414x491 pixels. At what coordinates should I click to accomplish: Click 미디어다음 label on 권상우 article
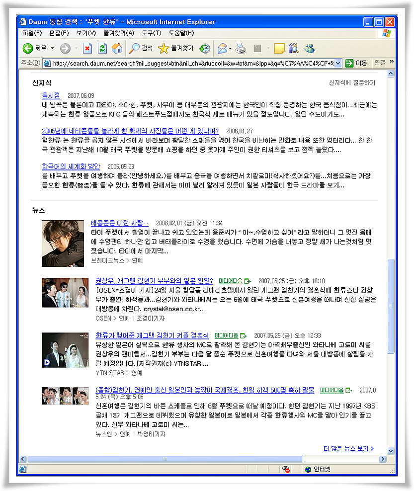231,281
